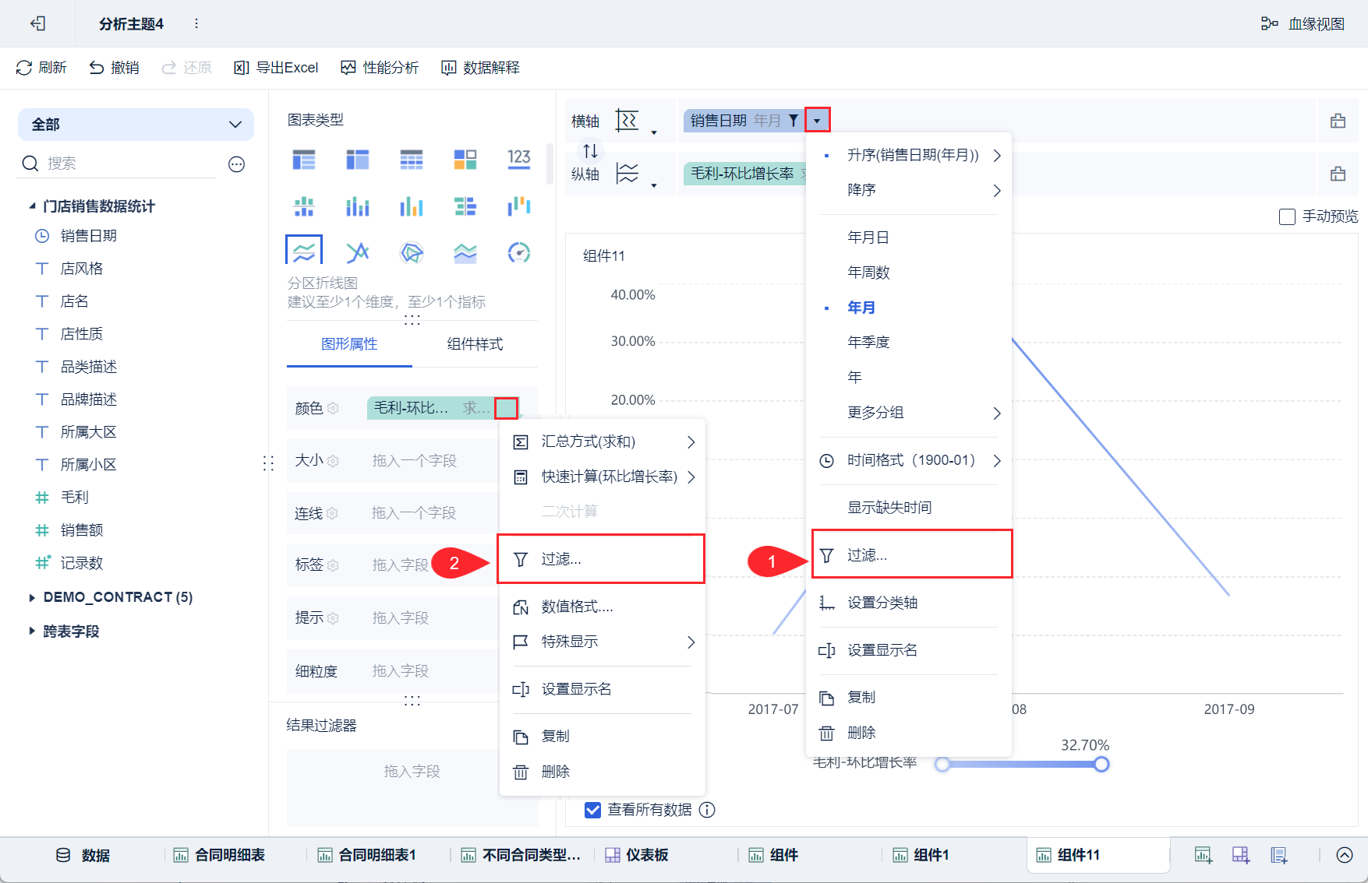Click the add analysis document icon at bottom
This screenshot has height=883, width=1368.
tap(1279, 855)
